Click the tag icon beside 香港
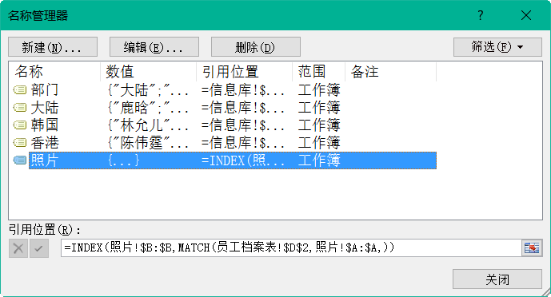The height and width of the screenshot is (297, 551). point(20,143)
